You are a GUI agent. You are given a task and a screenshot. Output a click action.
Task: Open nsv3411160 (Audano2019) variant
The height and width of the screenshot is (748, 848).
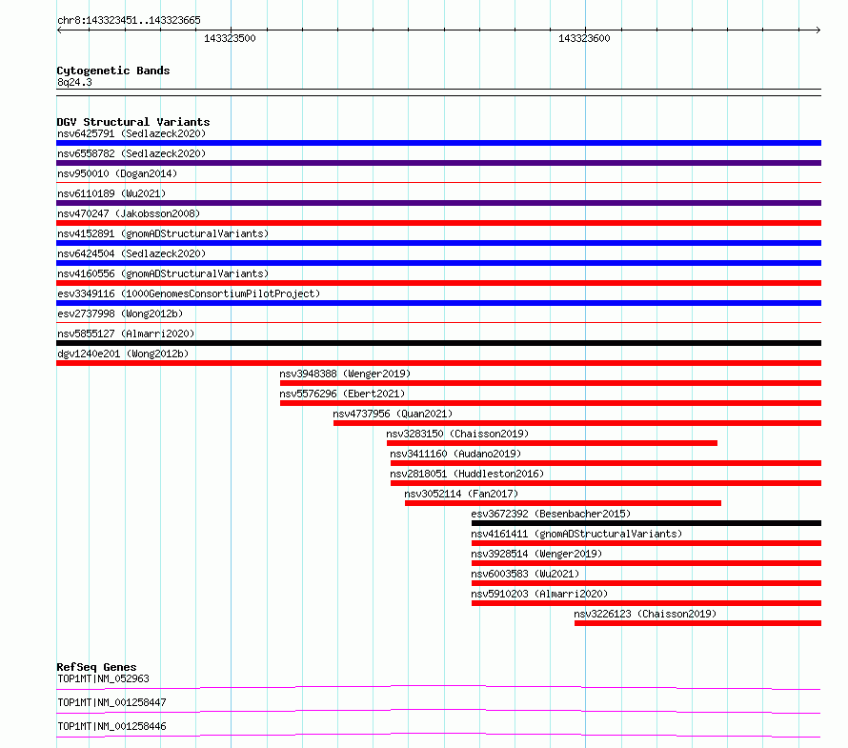pos(455,454)
